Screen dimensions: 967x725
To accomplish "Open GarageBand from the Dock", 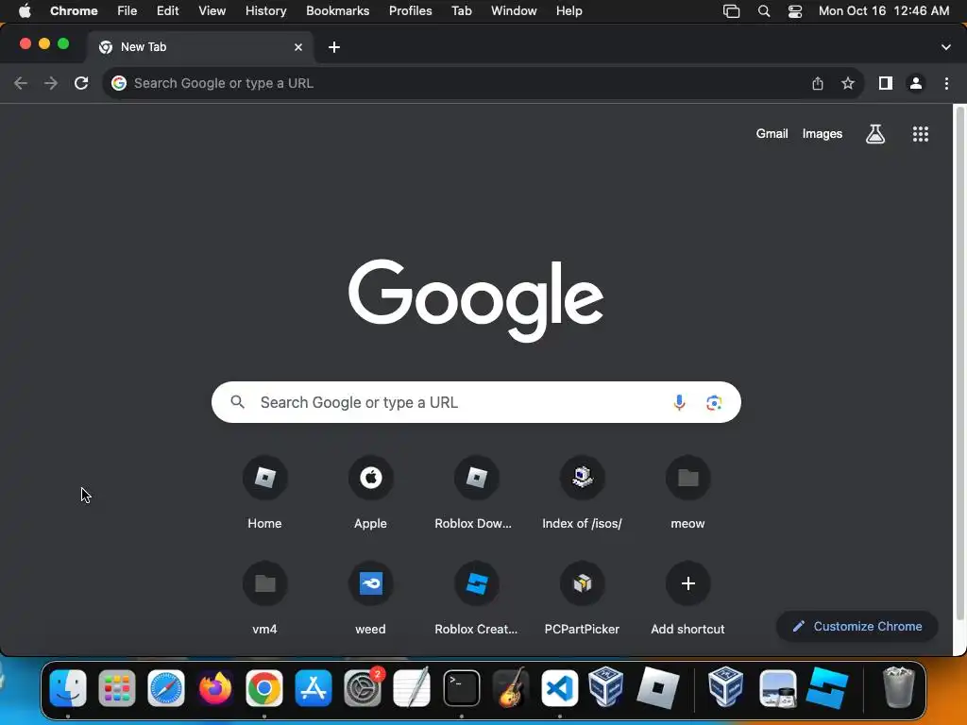I will pyautogui.click(x=511, y=687).
